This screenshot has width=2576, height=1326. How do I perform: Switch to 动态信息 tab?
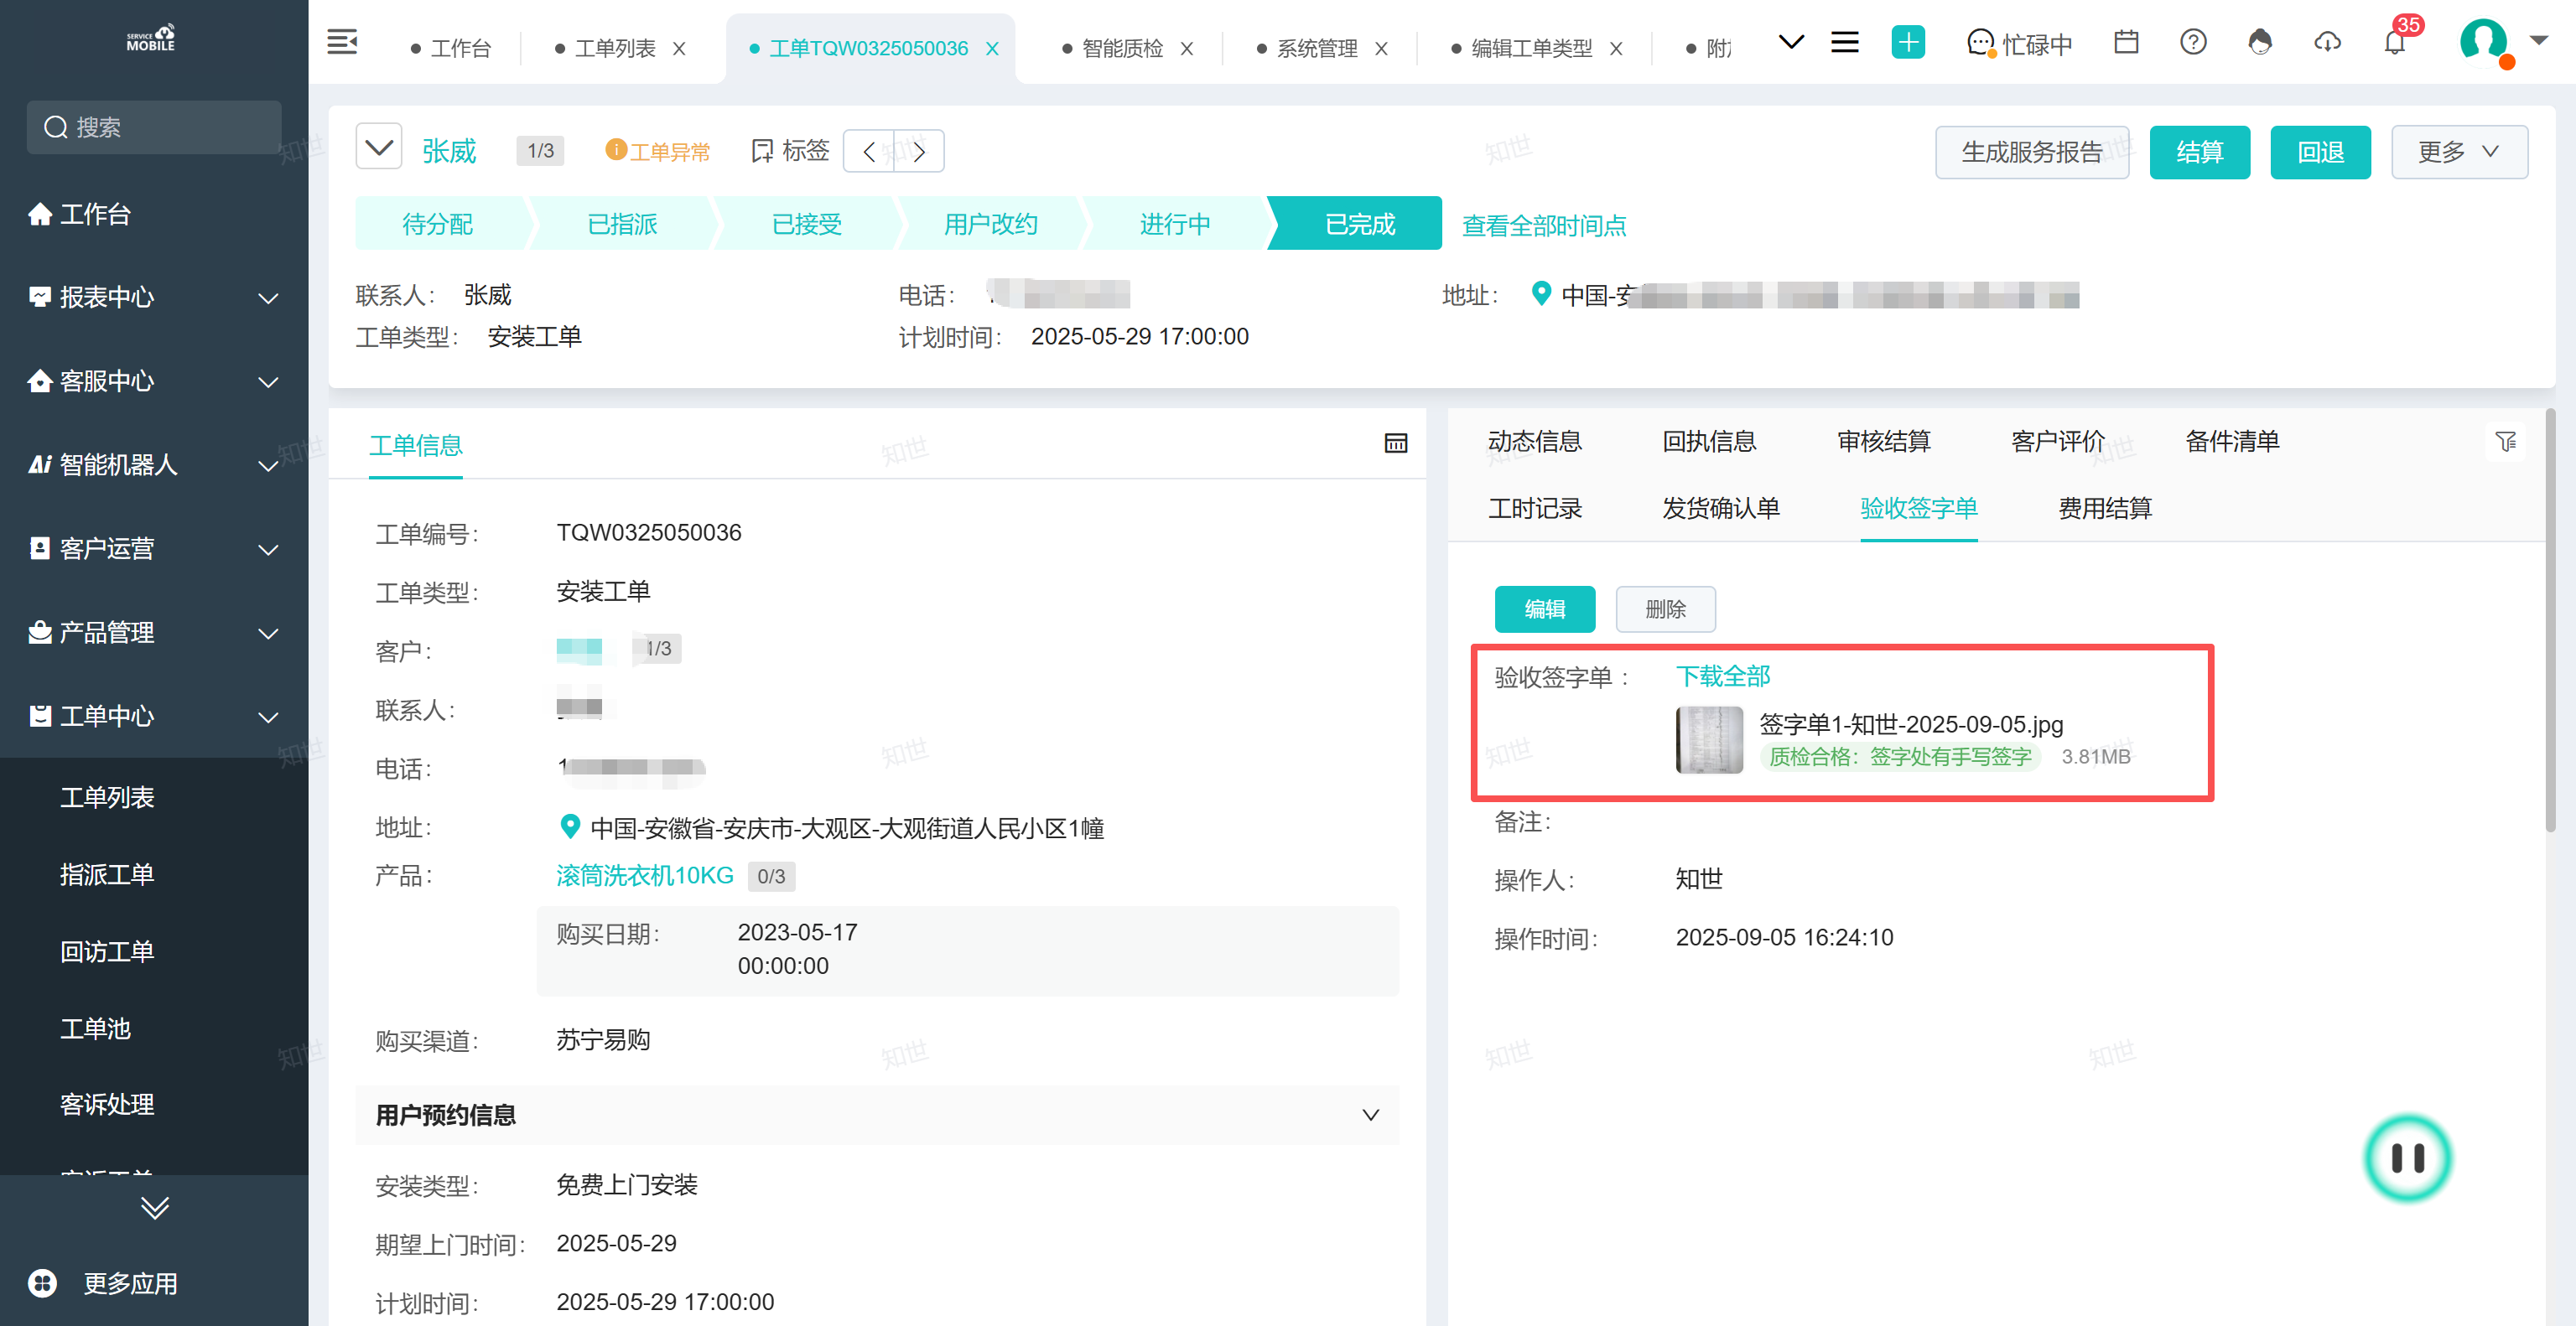[x=1535, y=442]
